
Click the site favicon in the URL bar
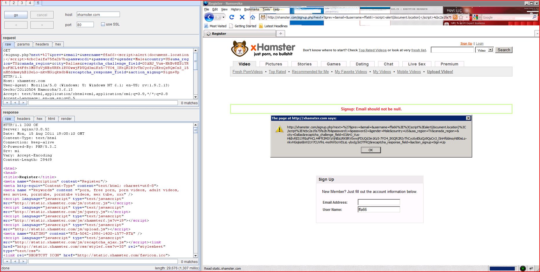click(x=263, y=17)
